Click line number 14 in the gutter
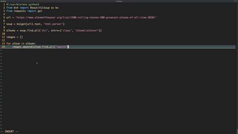 click(3, 47)
